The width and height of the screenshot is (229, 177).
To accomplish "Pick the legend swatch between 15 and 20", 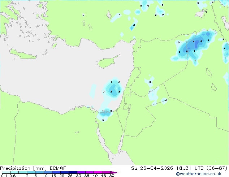I will tap(56, 172).
